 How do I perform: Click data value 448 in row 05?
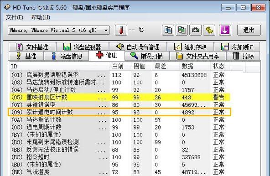pos(187,98)
